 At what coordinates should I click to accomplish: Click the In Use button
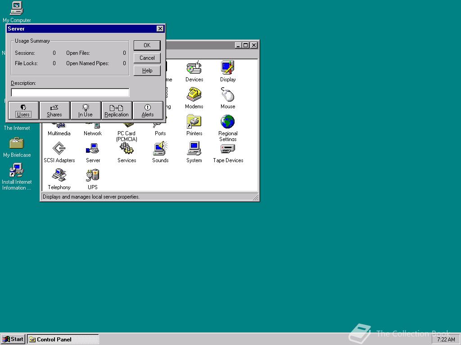click(x=86, y=111)
